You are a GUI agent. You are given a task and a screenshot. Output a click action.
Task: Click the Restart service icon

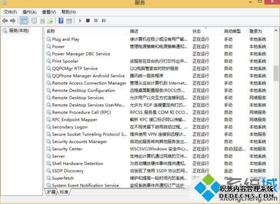click(x=104, y=21)
